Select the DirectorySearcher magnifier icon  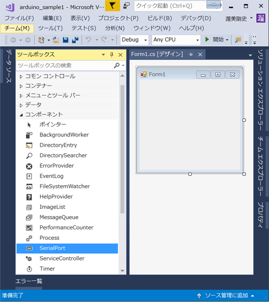pyautogui.click(x=29, y=156)
